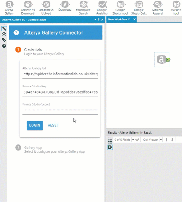
Task: Select the Google Sheets Input tool
Action: click(x=120, y=8)
